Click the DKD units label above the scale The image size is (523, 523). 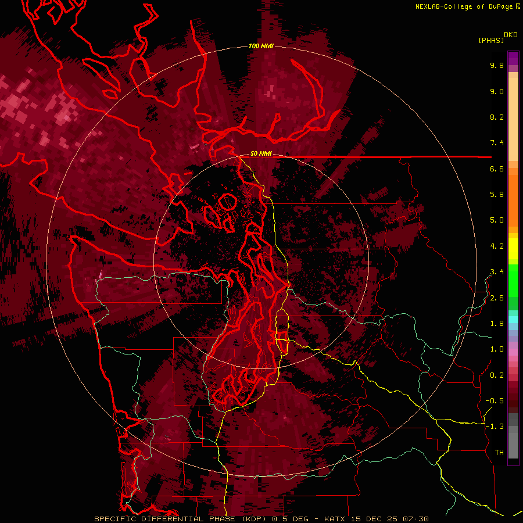[511, 35]
